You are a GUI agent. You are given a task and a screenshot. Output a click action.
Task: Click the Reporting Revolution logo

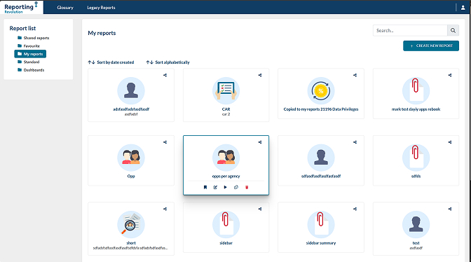pyautogui.click(x=21, y=8)
